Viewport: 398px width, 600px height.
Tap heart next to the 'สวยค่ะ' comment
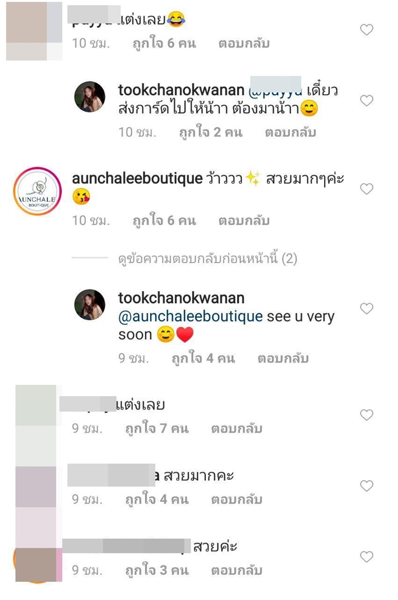click(367, 556)
